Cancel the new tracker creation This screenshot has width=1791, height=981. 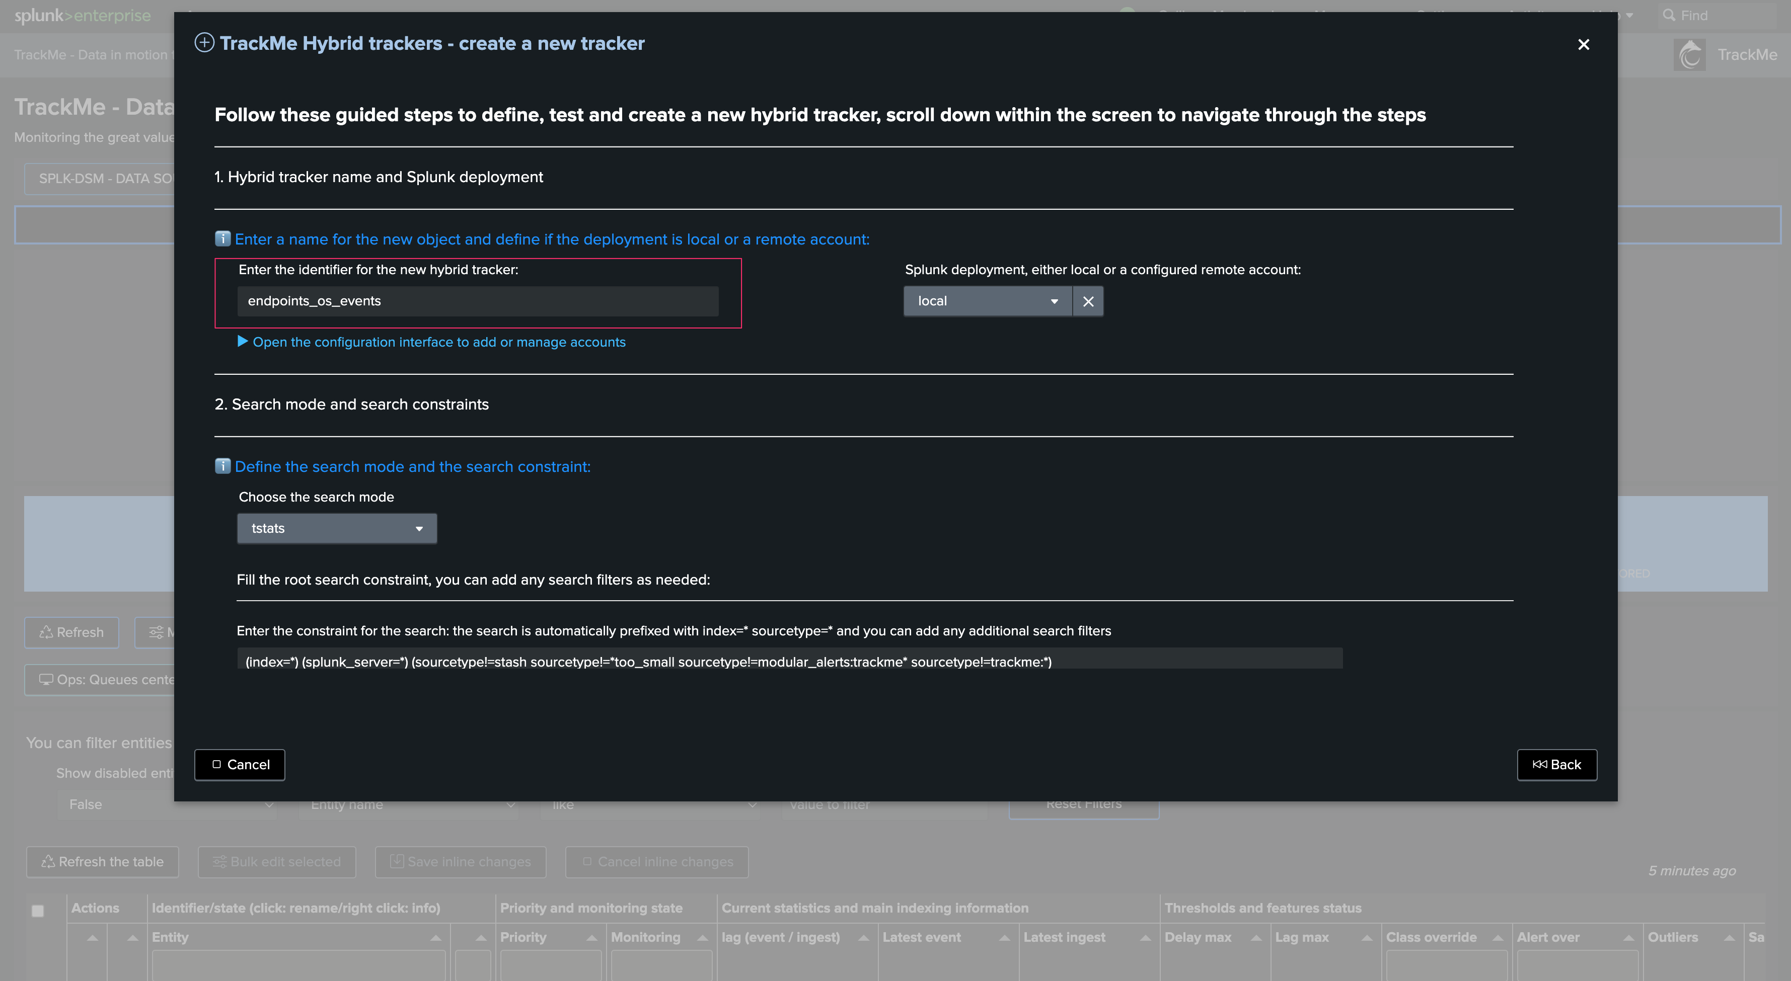pos(240,765)
